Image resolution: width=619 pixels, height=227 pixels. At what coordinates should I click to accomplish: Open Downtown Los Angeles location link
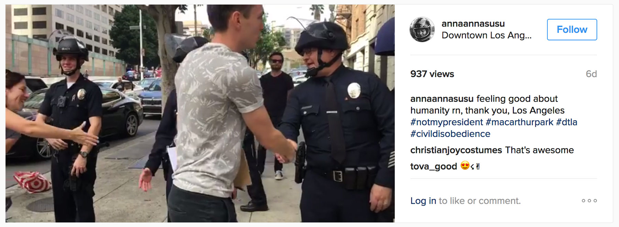pyautogui.click(x=487, y=35)
